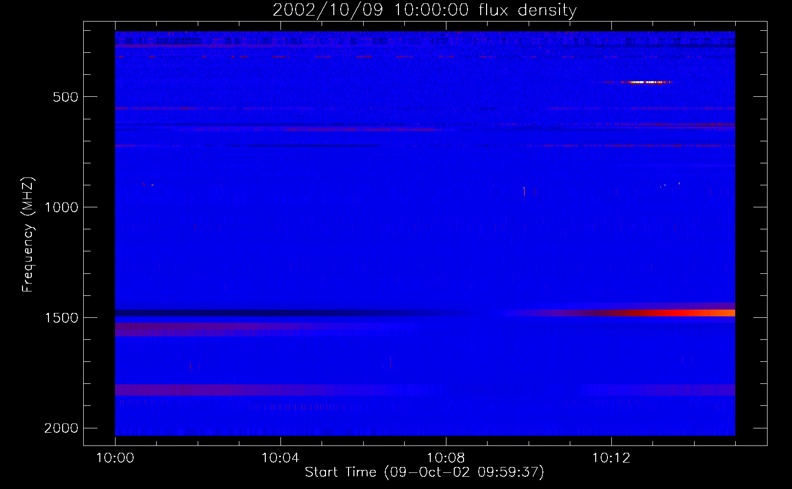Click the 10:00 time tick label
Viewport: 792px width, 489px height.
coord(115,458)
